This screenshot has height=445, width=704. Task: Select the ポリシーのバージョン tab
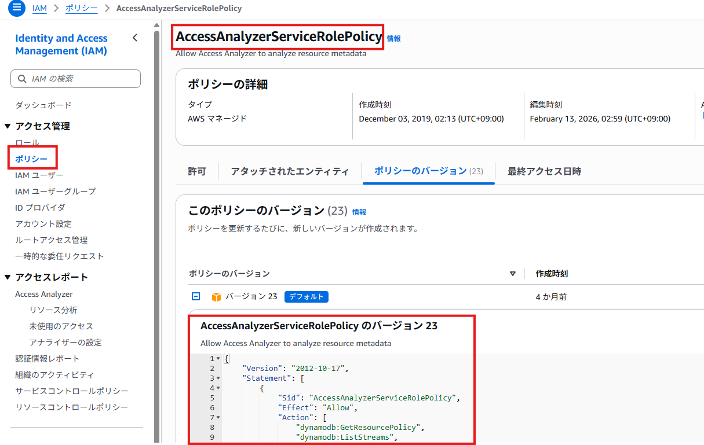(x=429, y=171)
